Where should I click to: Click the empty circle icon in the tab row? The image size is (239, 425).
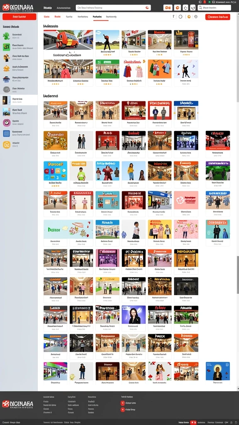click(180, 17)
